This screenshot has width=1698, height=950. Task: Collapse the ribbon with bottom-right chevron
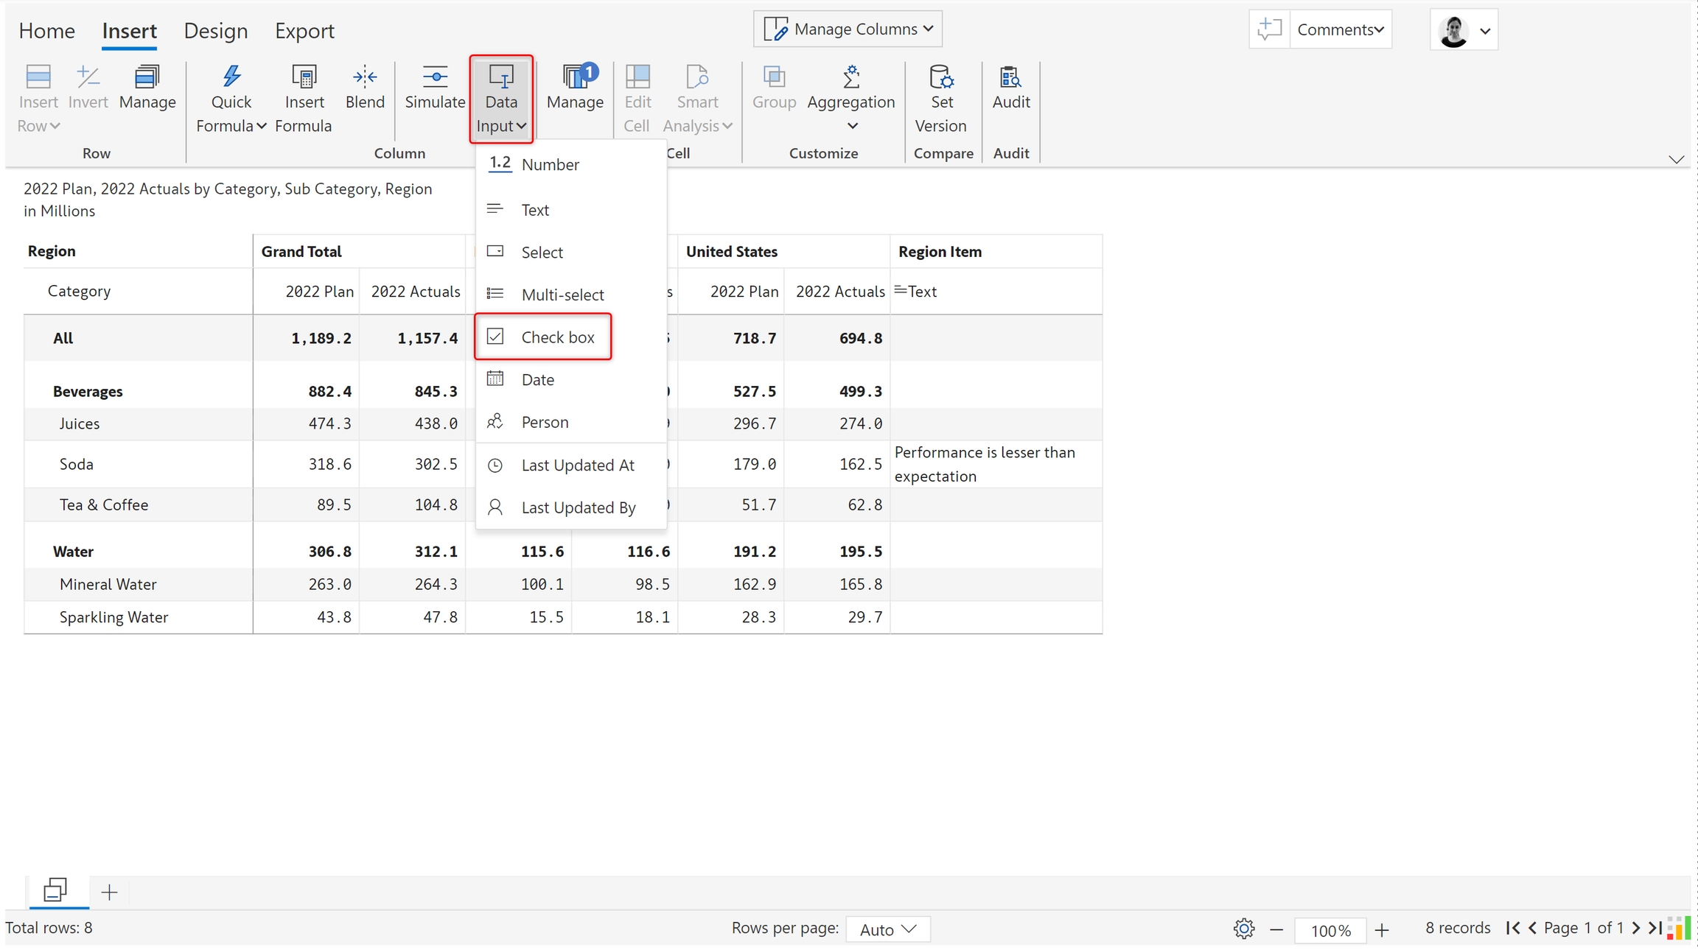tap(1676, 159)
